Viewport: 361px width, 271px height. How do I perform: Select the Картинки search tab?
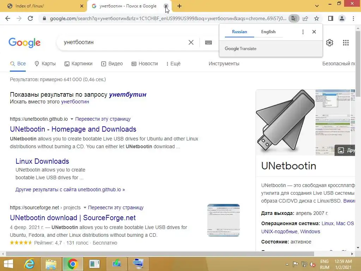click(78, 64)
